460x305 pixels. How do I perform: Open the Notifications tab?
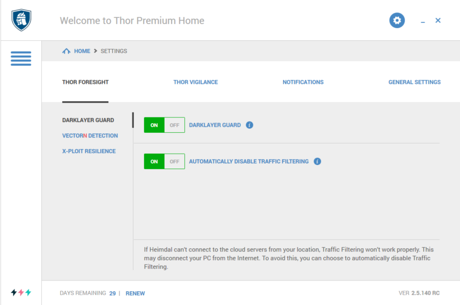tap(303, 82)
